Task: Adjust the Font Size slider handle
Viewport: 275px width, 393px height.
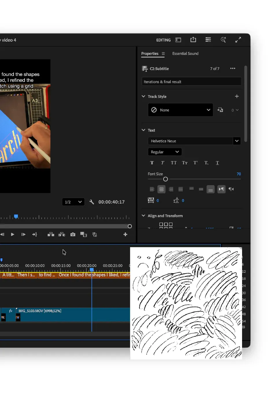Action: 166,179
